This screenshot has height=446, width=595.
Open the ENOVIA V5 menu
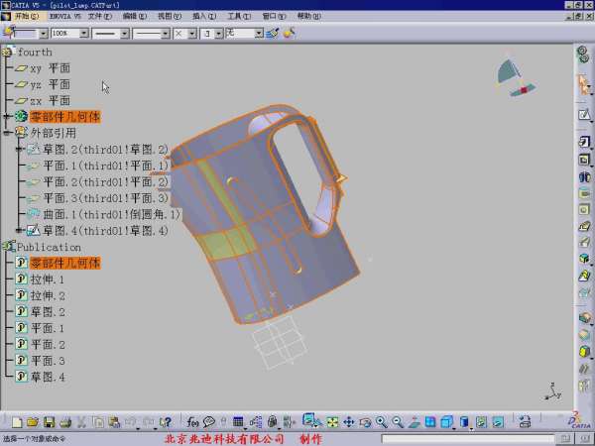pos(65,16)
